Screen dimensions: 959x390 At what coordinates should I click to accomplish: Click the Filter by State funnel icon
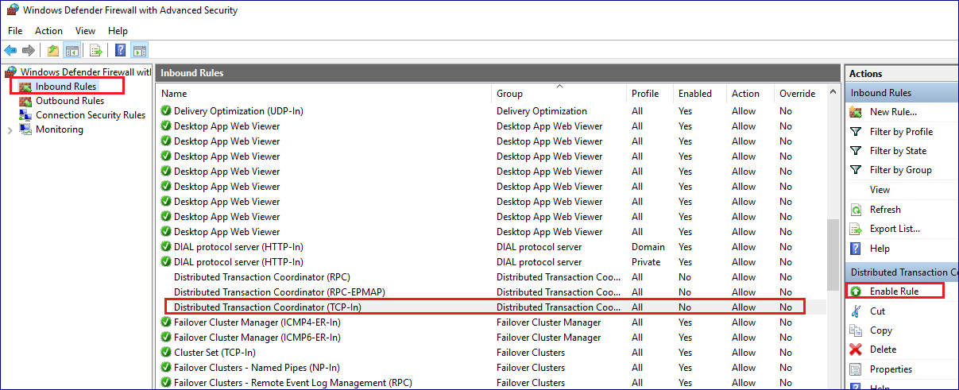856,151
